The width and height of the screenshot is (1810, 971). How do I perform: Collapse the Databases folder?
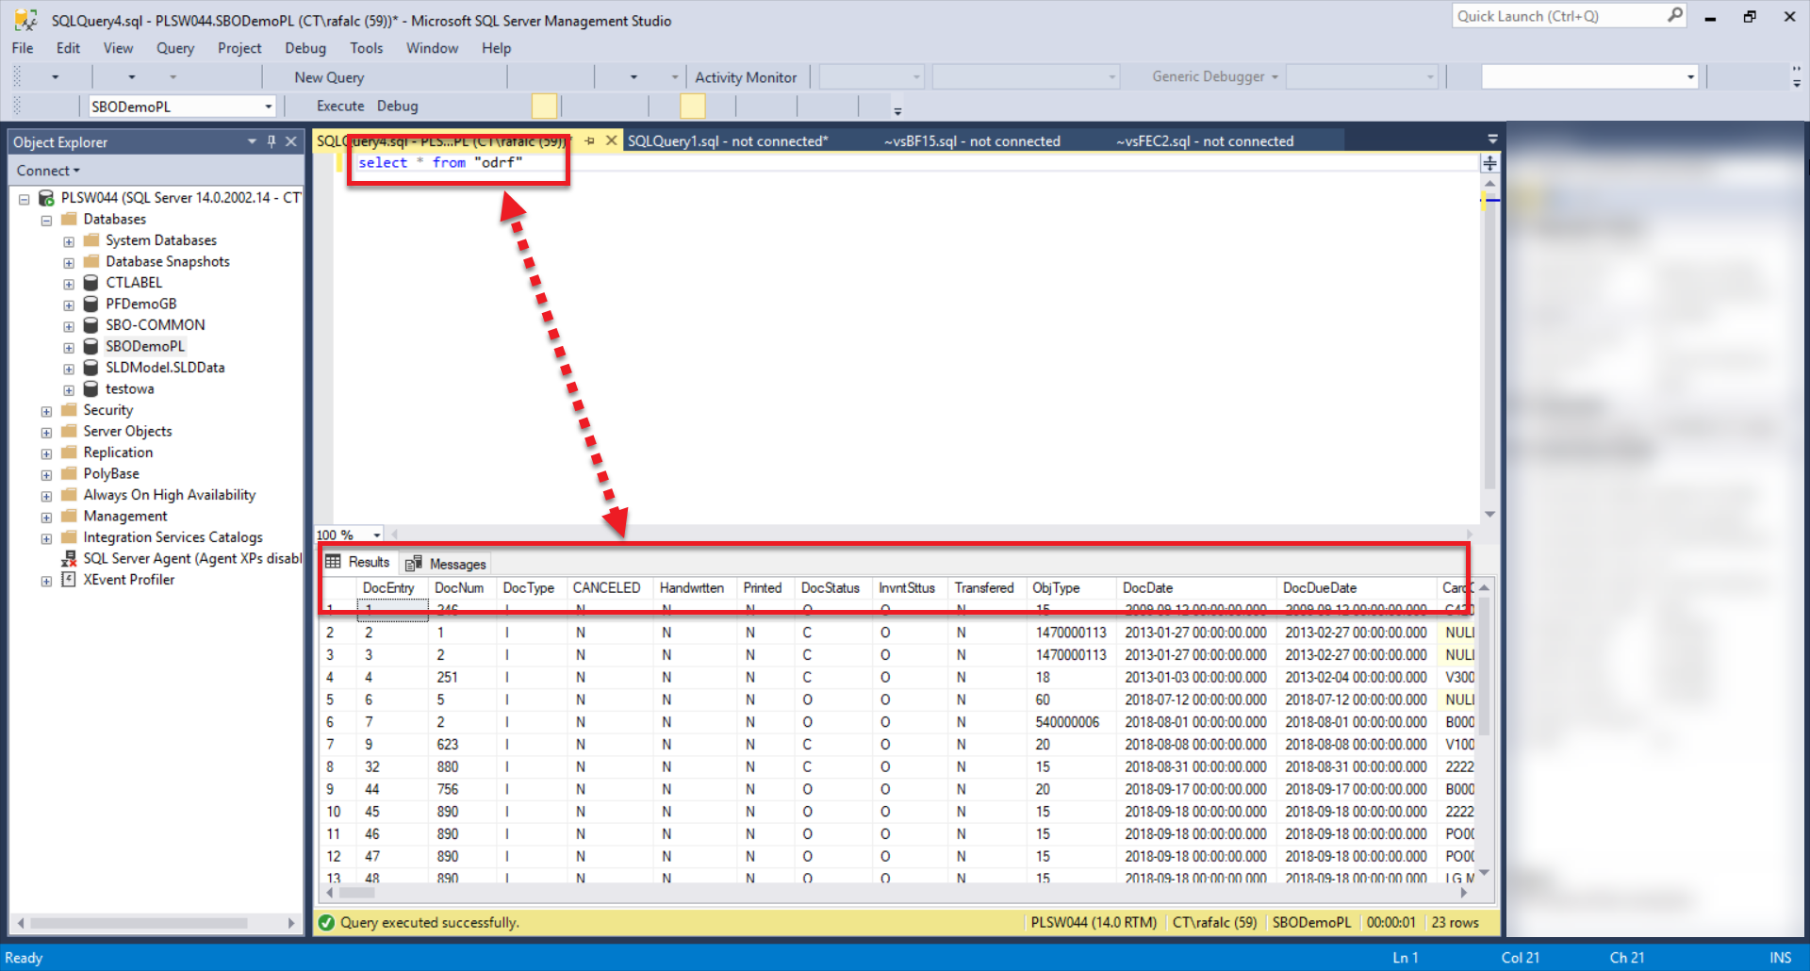coord(46,219)
